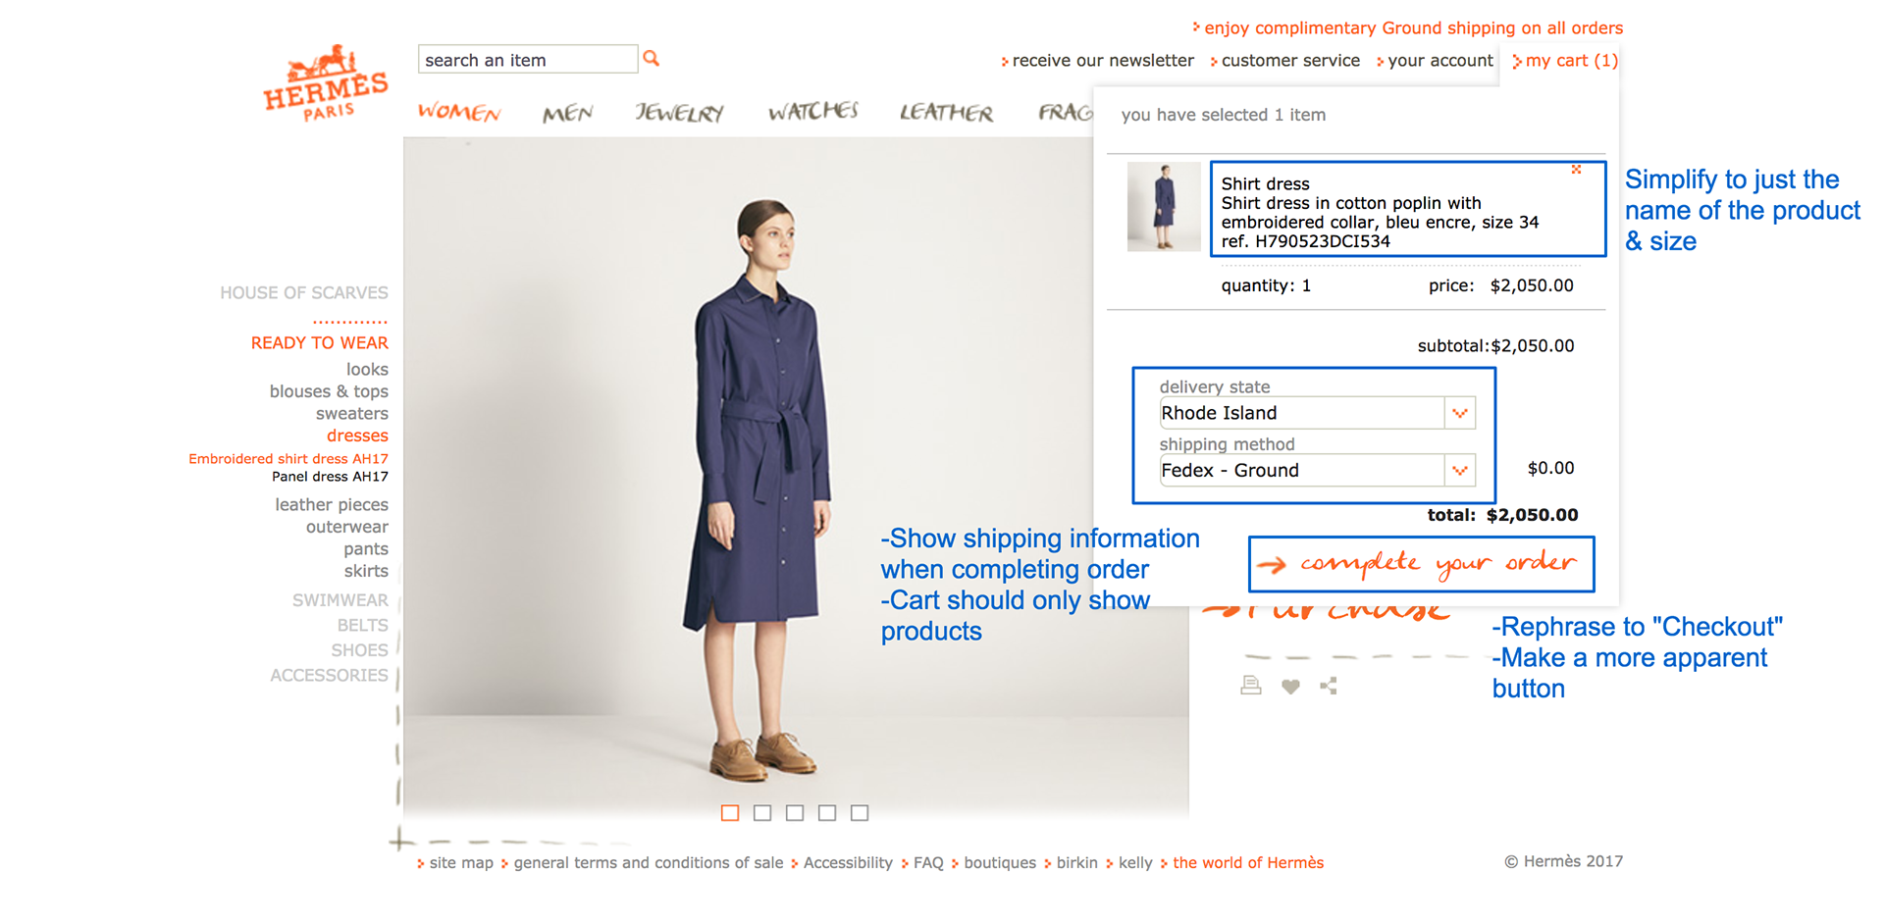Image resolution: width=1884 pixels, height=924 pixels.
Task: Click complete your order button
Action: pyautogui.click(x=1421, y=564)
